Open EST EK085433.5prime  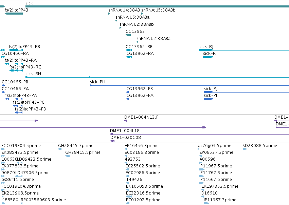coord(20,152)
